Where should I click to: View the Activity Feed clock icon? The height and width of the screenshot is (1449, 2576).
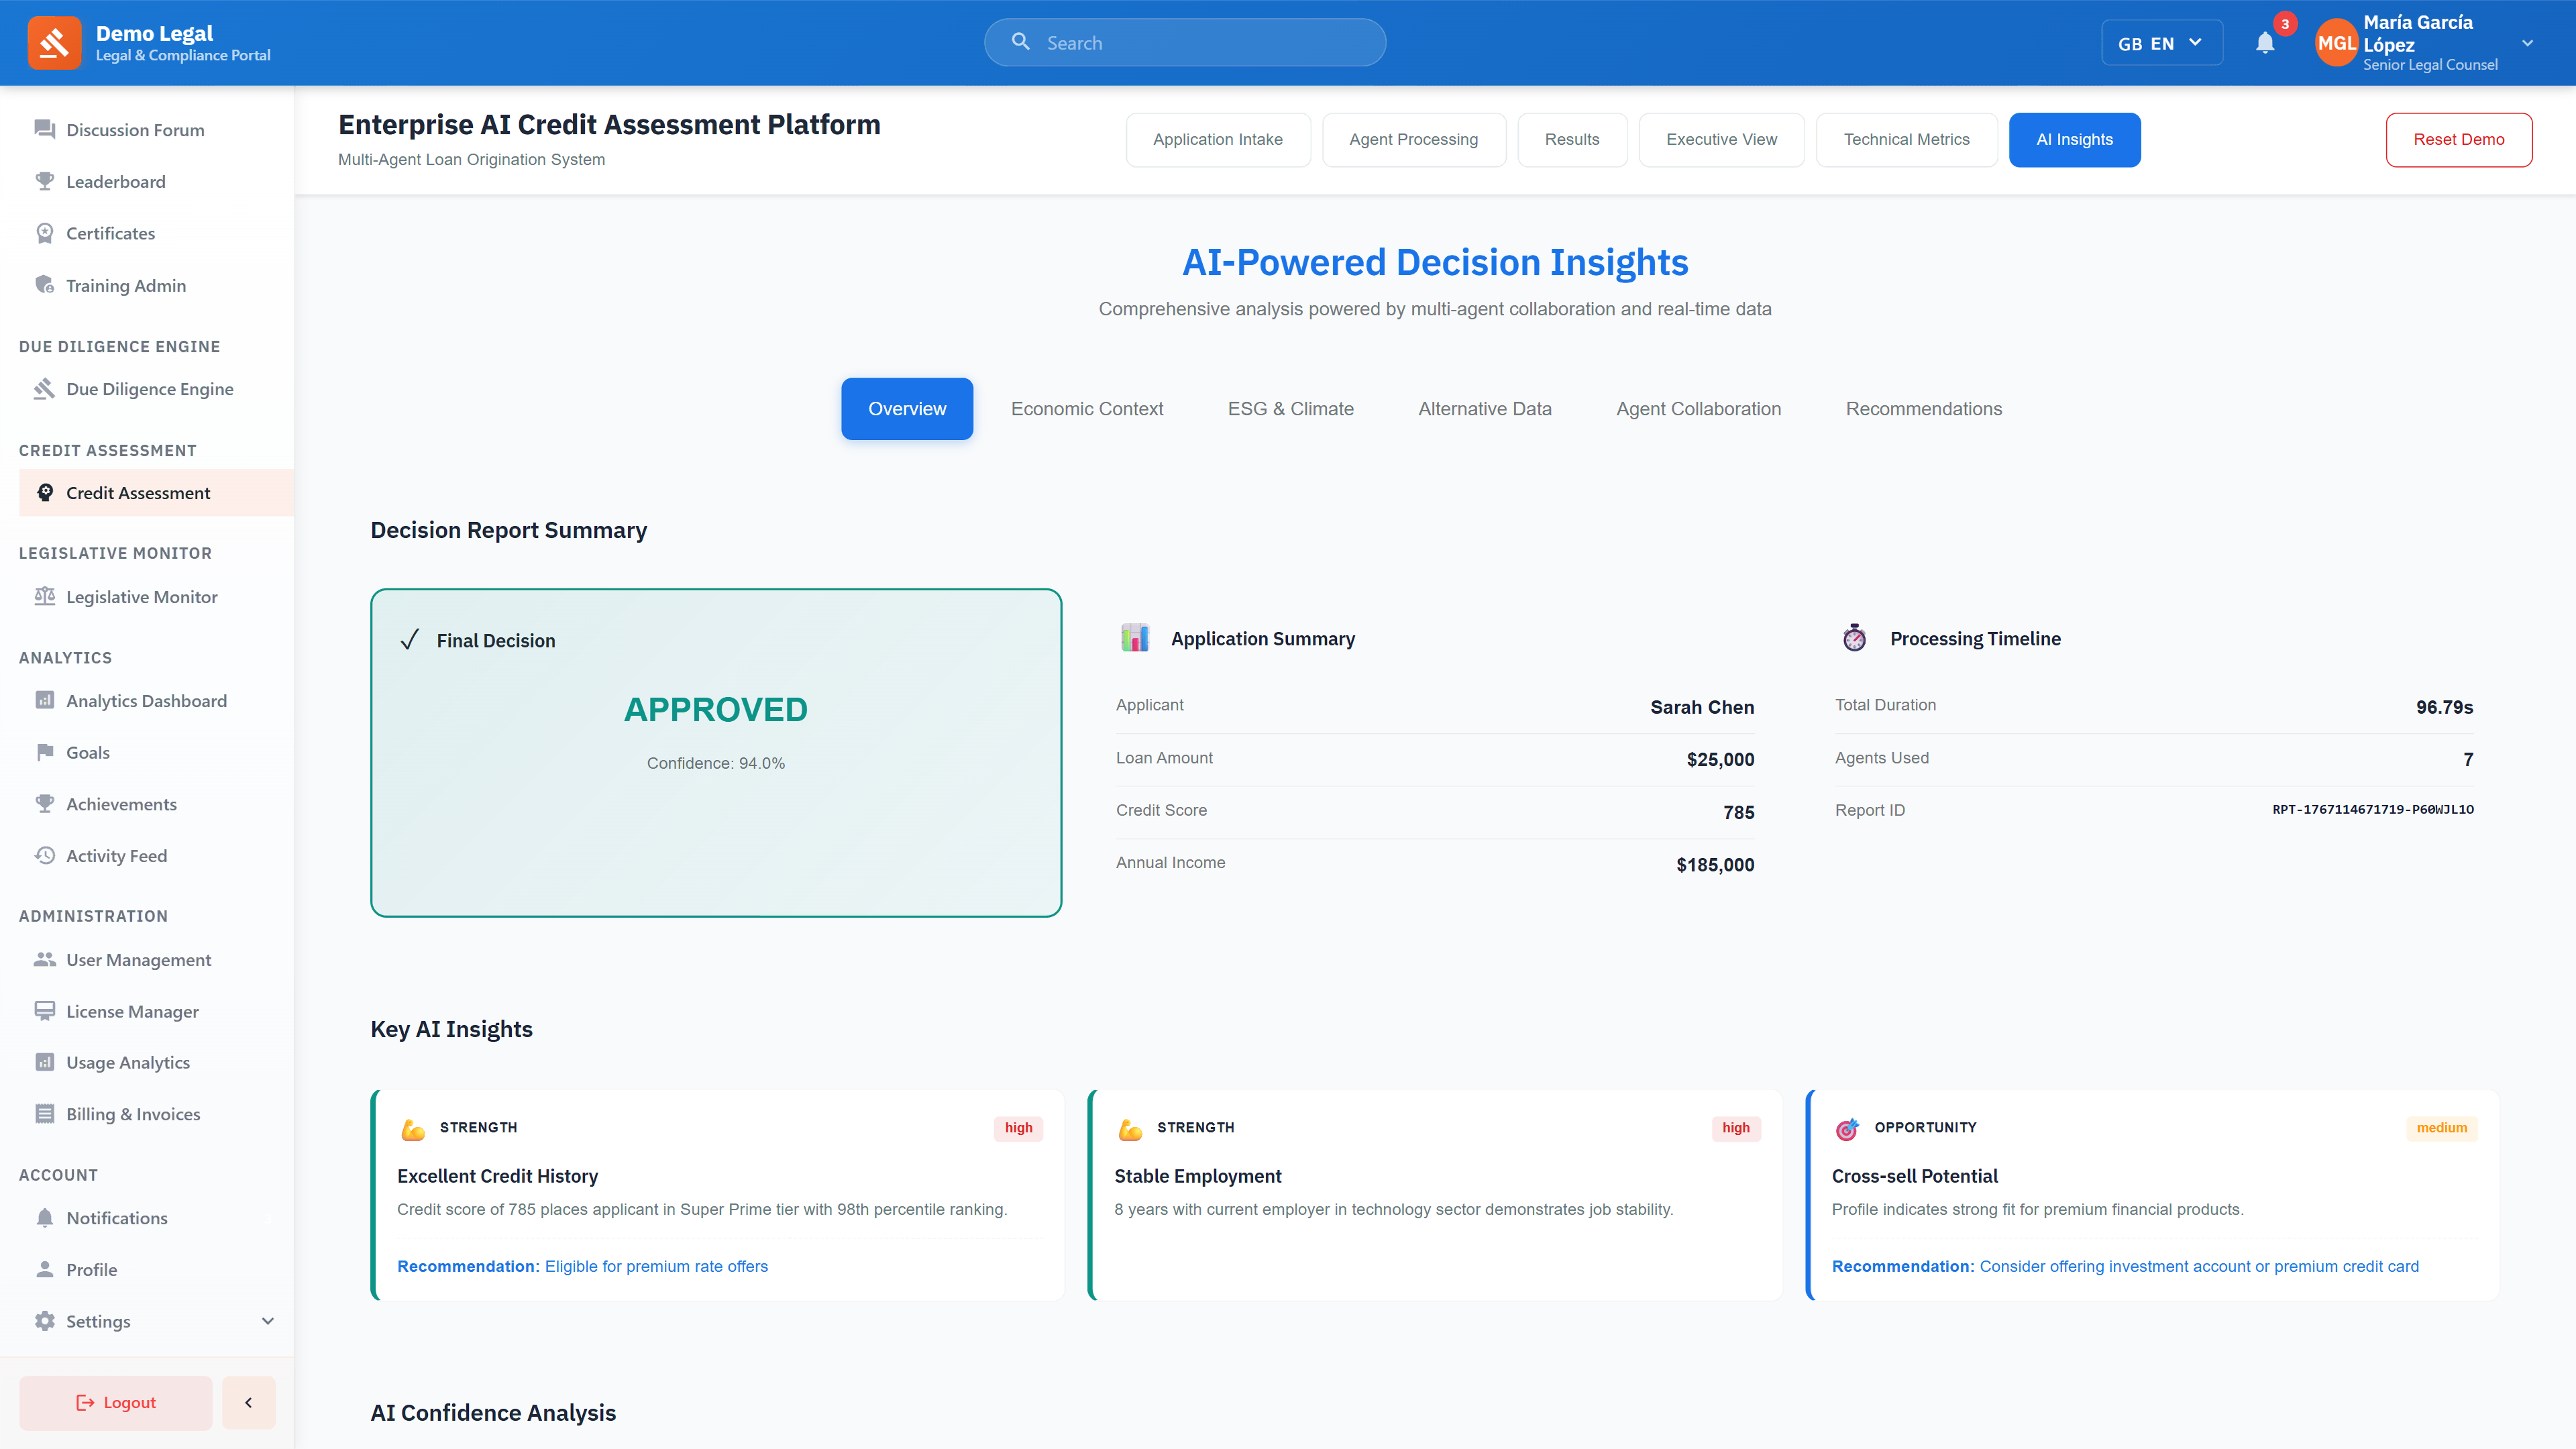click(44, 855)
